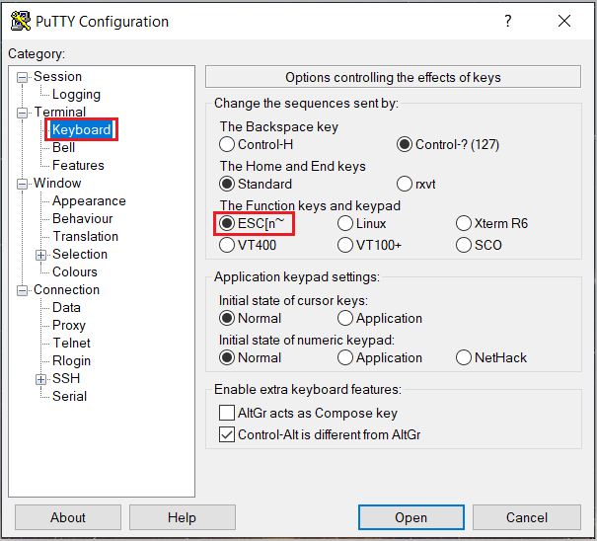Select Control-H for the Backspace key
Image resolution: width=597 pixels, height=541 pixels.
tap(228, 144)
